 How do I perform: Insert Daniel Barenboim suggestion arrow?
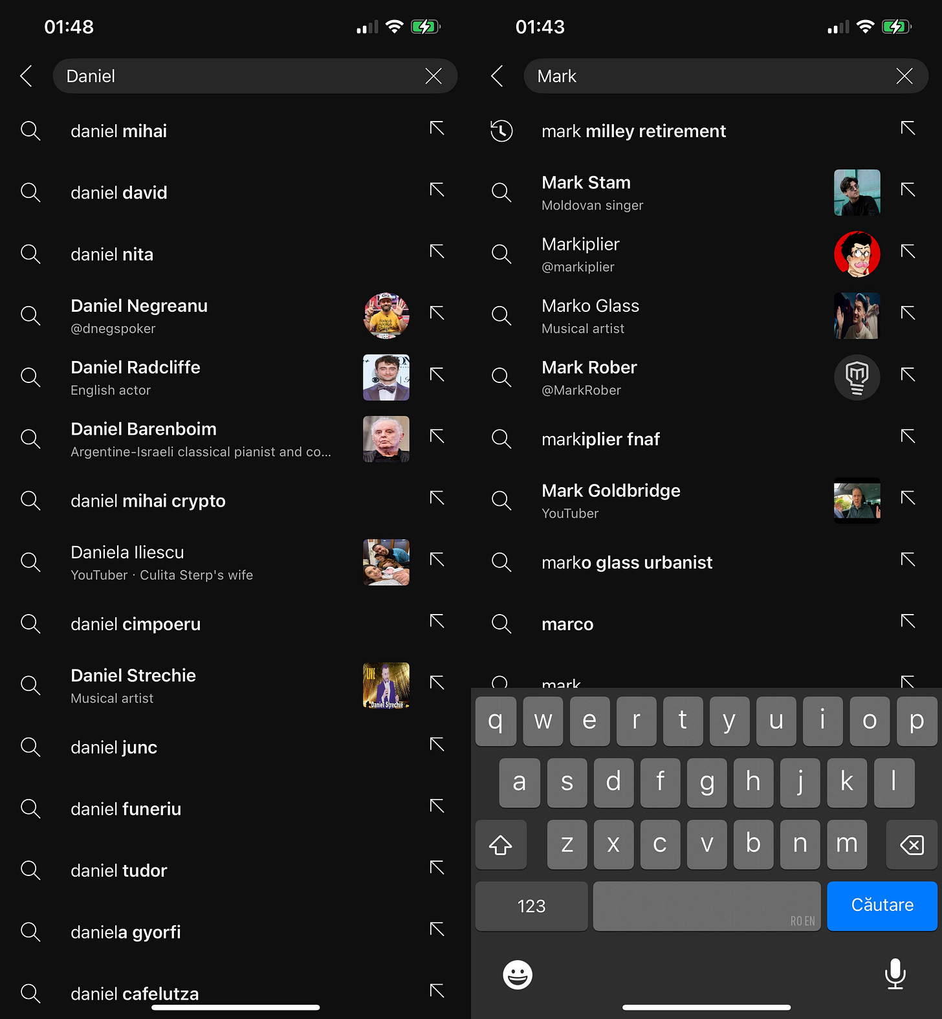[x=437, y=436]
